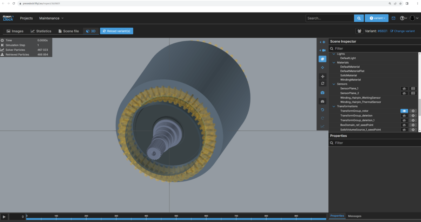Viewport: 421px width, 222px height.
Task: Click the camera snapshot icon in viewport toolbar
Action: click(x=322, y=93)
